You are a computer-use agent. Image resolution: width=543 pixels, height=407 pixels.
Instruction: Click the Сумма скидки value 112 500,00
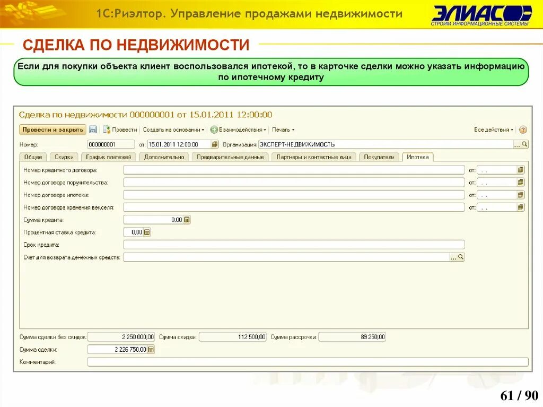(x=233, y=336)
